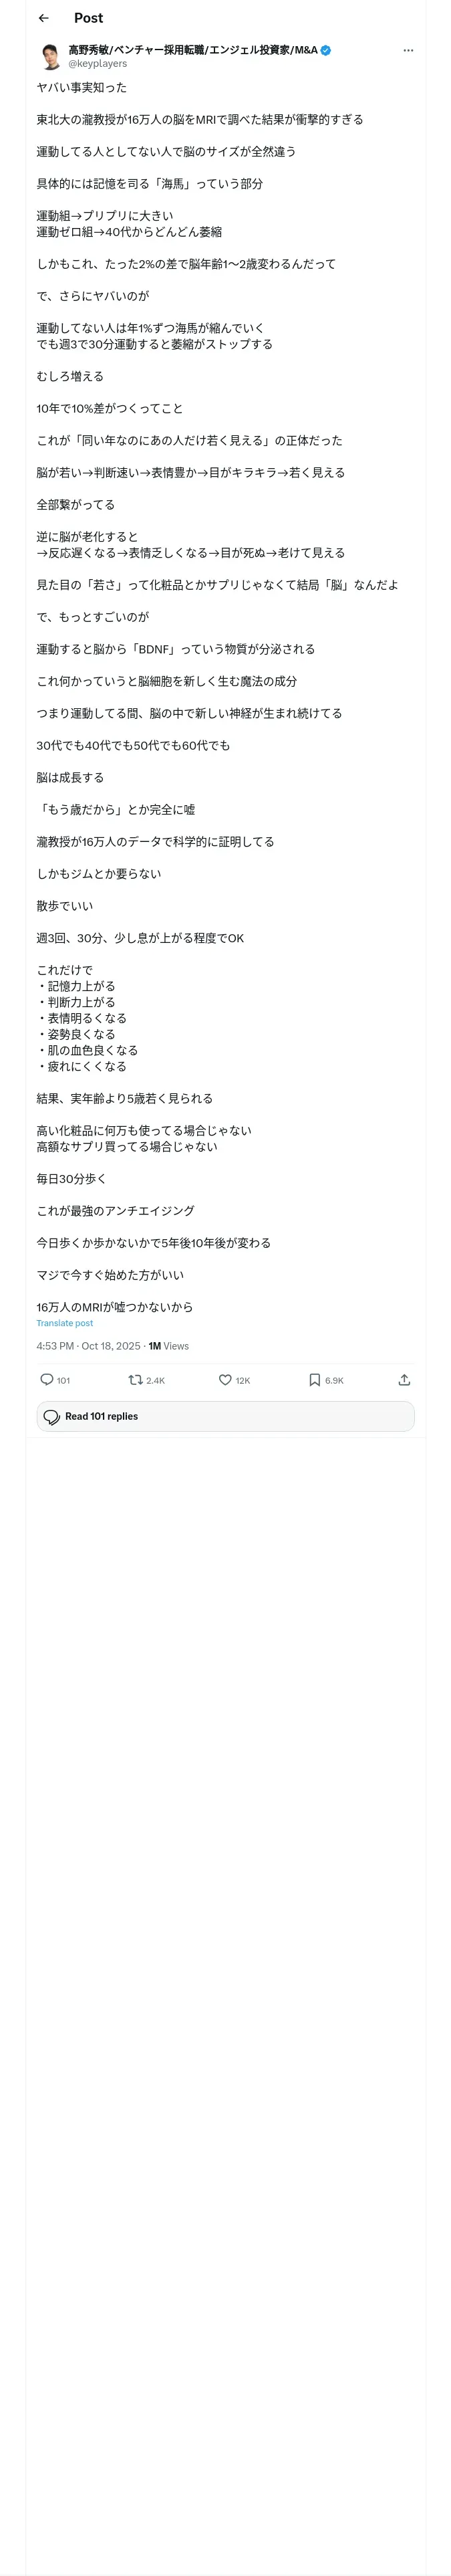
Task: Click the 6.9K bookmarks count
Action: 334,1380
